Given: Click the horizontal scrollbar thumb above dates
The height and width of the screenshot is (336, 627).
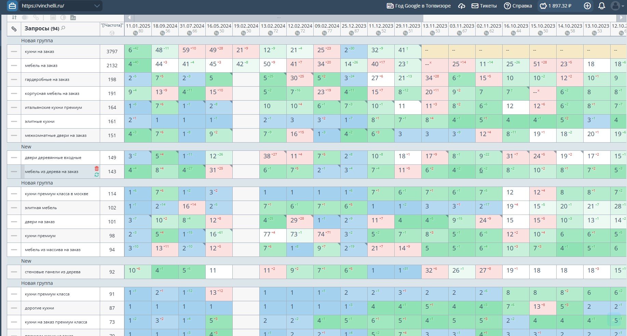Looking at the screenshot, I should pyautogui.click(x=279, y=17).
